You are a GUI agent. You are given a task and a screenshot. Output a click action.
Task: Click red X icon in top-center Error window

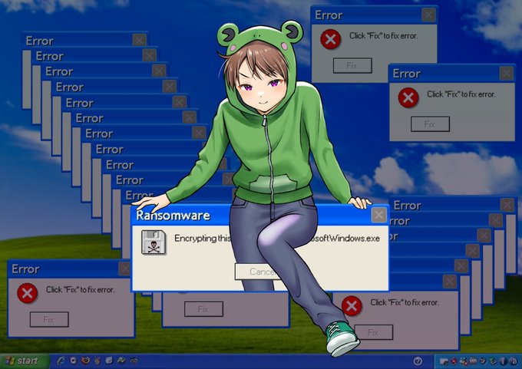point(330,39)
